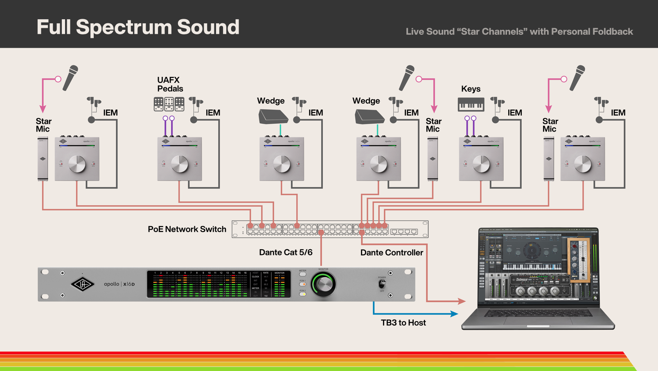Click the UAFX Pedals icon
This screenshot has height=371, width=658.
(x=168, y=104)
